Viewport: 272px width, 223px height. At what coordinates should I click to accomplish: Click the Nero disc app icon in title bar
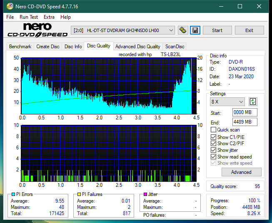10,6
